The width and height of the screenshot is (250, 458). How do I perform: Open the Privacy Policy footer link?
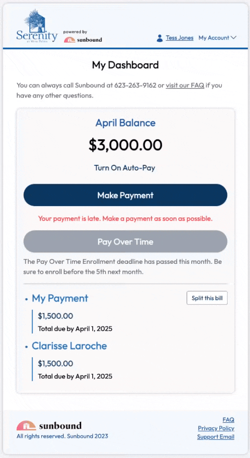[x=216, y=428]
